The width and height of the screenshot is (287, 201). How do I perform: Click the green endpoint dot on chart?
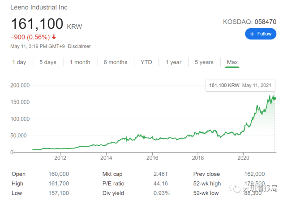[274, 98]
